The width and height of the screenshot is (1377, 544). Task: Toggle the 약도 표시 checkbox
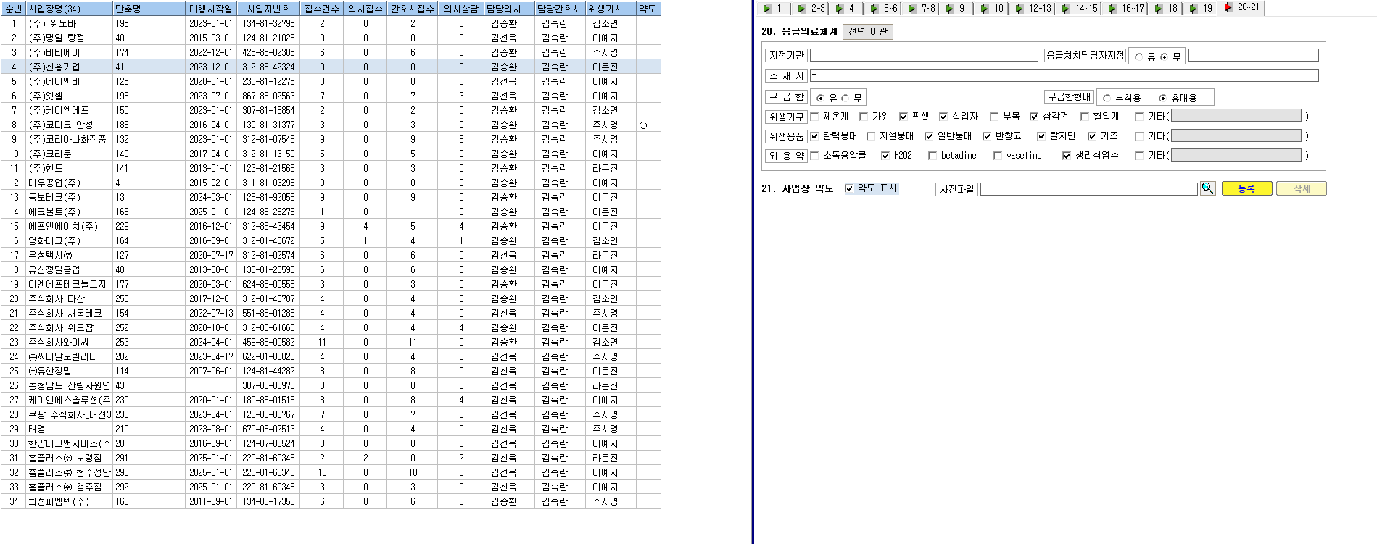[x=849, y=189]
